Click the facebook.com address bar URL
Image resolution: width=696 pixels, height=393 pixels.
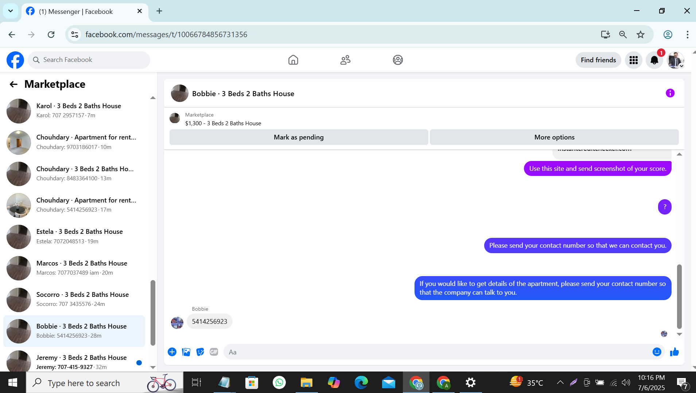pyautogui.click(x=166, y=35)
